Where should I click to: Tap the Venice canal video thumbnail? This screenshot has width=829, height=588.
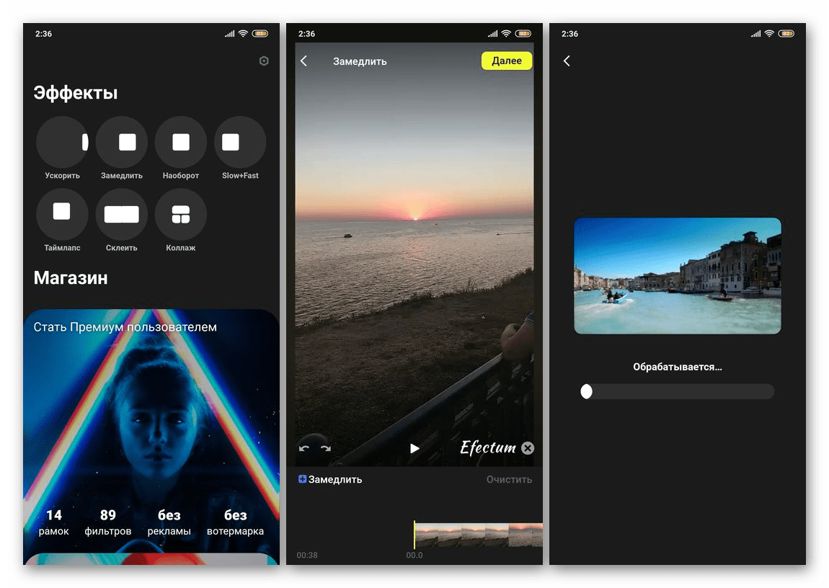678,276
